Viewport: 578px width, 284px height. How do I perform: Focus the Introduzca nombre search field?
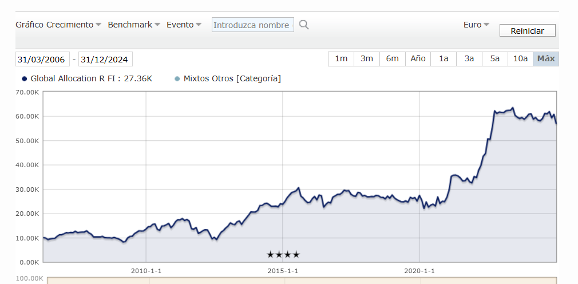(253, 25)
